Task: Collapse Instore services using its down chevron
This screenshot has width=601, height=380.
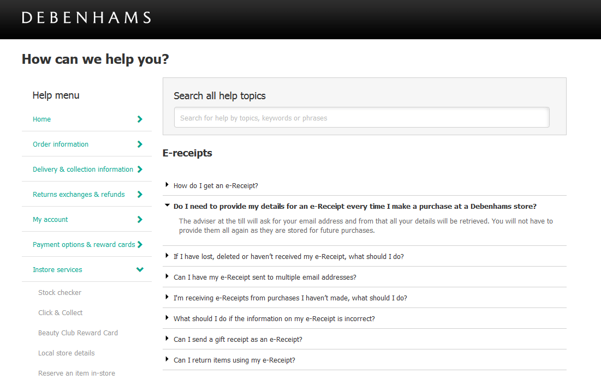Action: pyautogui.click(x=140, y=269)
